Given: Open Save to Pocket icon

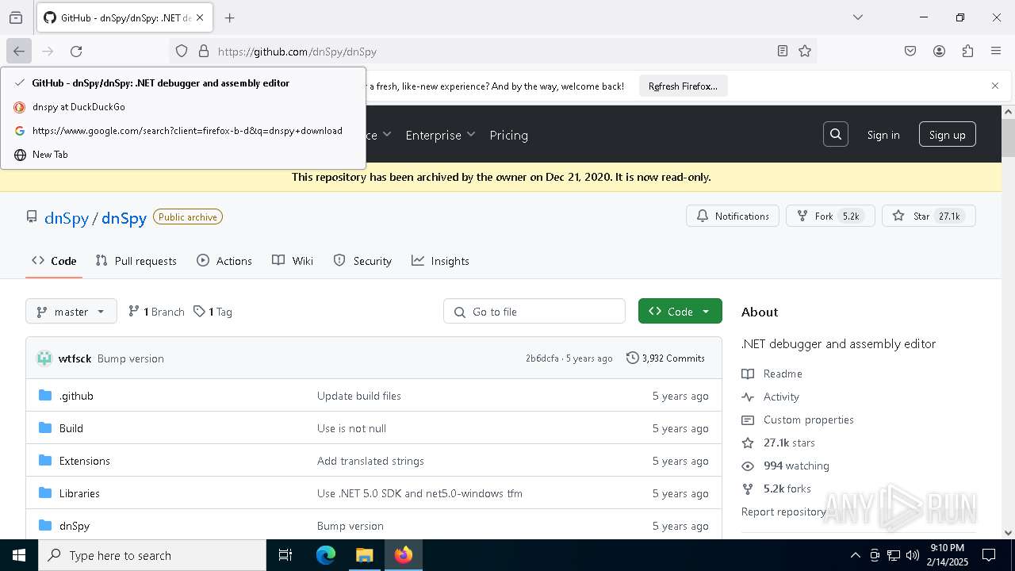Looking at the screenshot, I should [910, 51].
